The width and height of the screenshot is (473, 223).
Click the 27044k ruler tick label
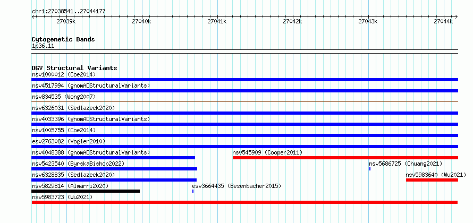click(443, 22)
